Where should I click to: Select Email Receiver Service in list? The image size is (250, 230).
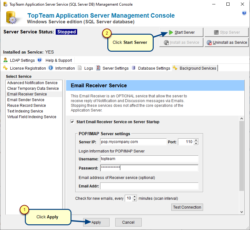tap(34, 94)
